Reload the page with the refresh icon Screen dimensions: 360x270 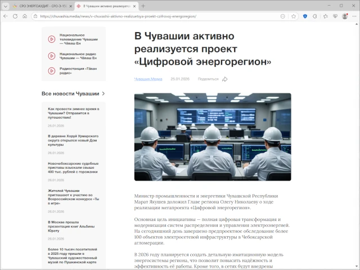[x=15, y=16]
